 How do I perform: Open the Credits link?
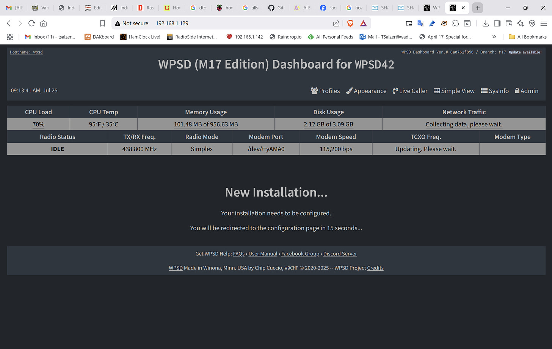pos(375,268)
